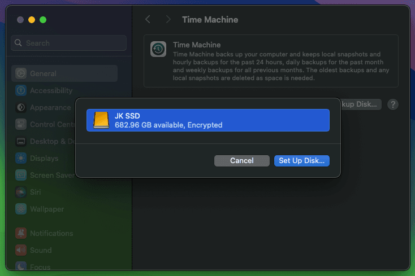Click the Displays sun icon
415x276 pixels.
[x=21, y=158]
